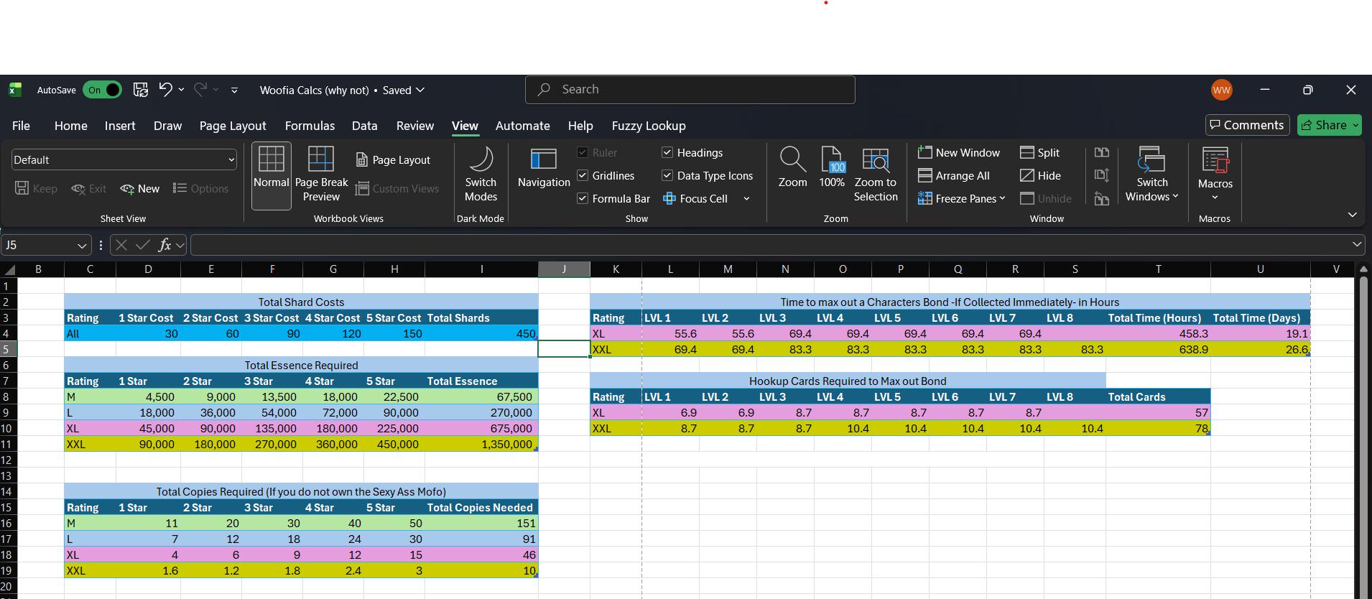1372x599 pixels.
Task: Switch to the Formulas tab
Action: (310, 126)
